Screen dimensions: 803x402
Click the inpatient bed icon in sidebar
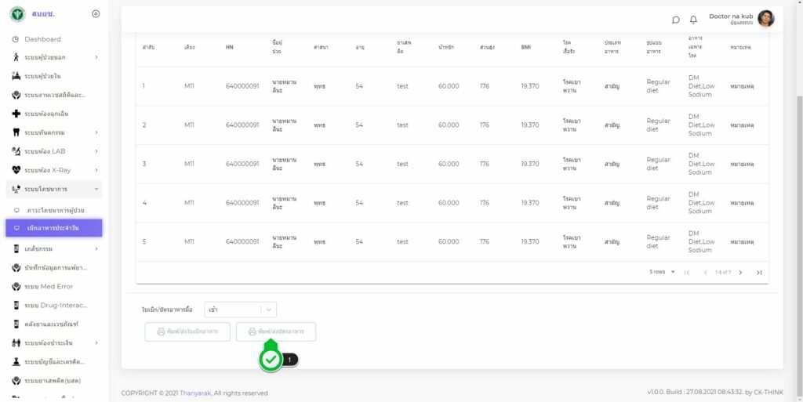[x=16, y=76]
